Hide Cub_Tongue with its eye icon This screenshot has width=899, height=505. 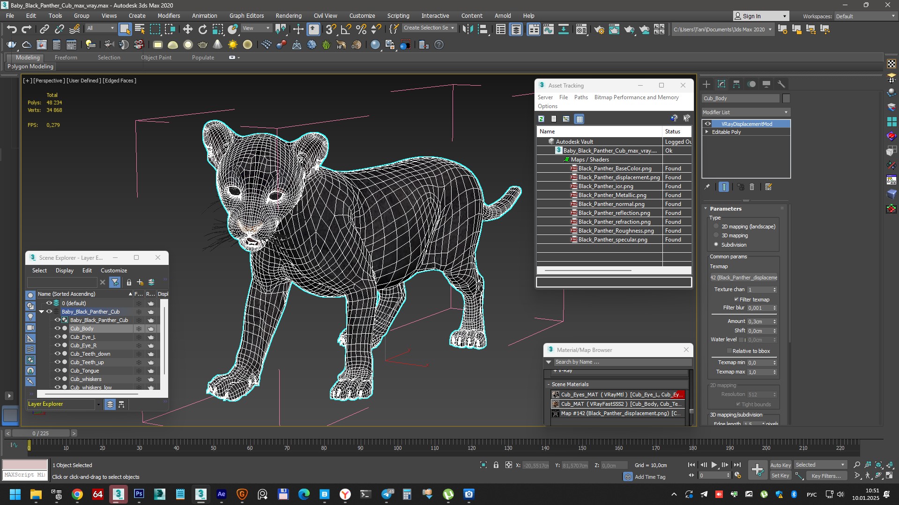(x=58, y=371)
